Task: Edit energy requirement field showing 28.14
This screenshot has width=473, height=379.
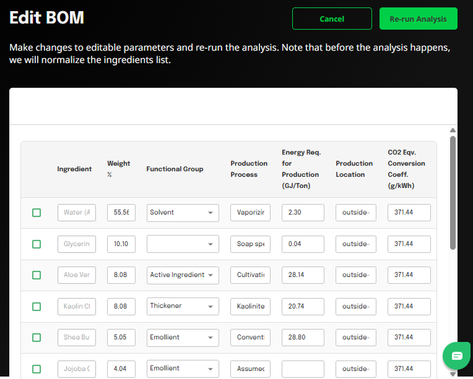Action: [303, 275]
